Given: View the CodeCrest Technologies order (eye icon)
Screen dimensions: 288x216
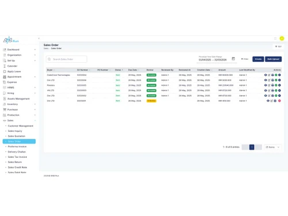Looking at the screenshot, I should pos(266,75).
